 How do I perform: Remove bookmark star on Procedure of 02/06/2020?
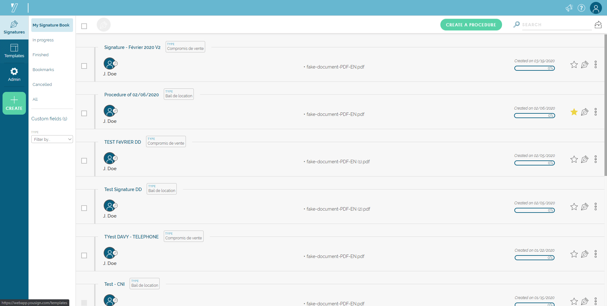(x=574, y=112)
